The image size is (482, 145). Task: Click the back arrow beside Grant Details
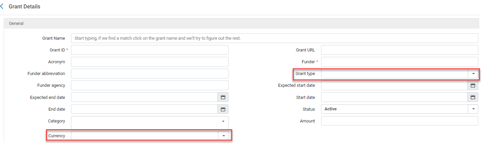(2, 6)
